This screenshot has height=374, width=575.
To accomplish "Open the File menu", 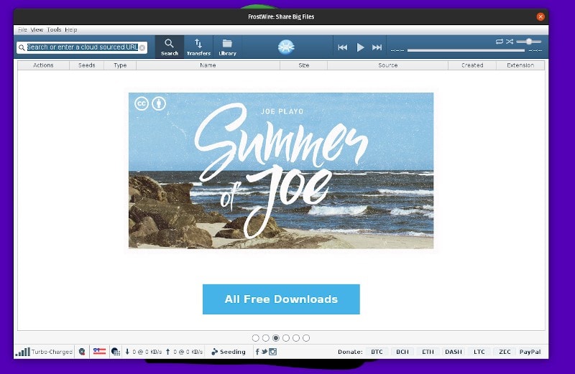I will 22,29.
